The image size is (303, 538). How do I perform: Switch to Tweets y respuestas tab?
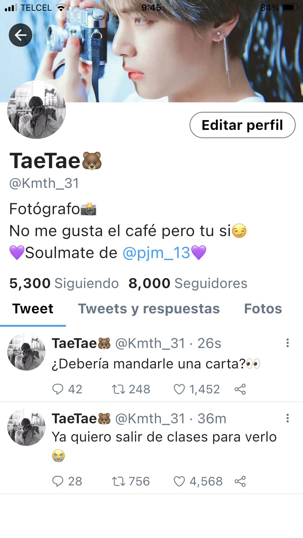149,309
